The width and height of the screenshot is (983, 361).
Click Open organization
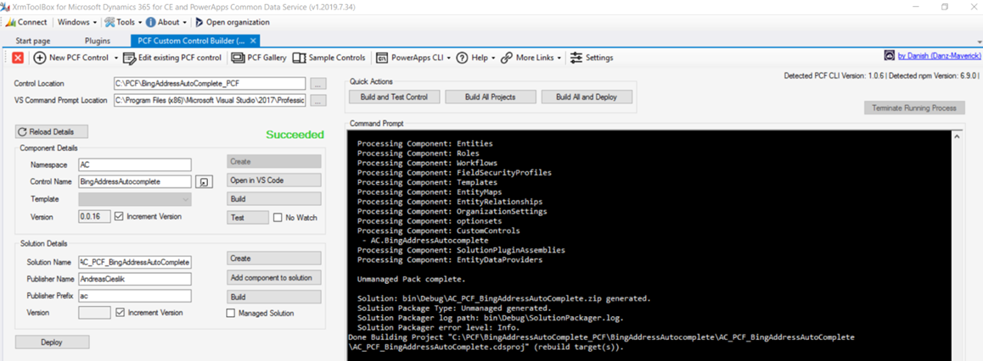click(233, 22)
